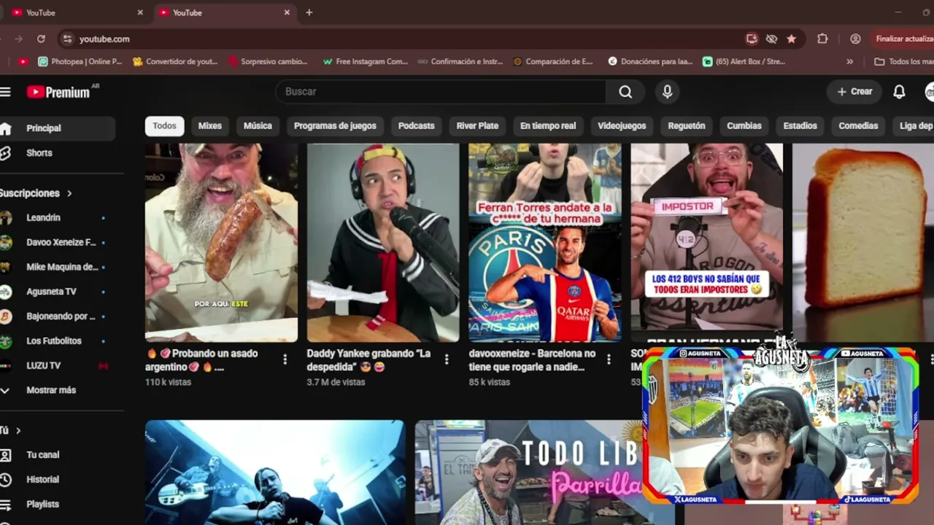
Task: Switch to the inactive YouTube browser tab
Action: coord(77,12)
